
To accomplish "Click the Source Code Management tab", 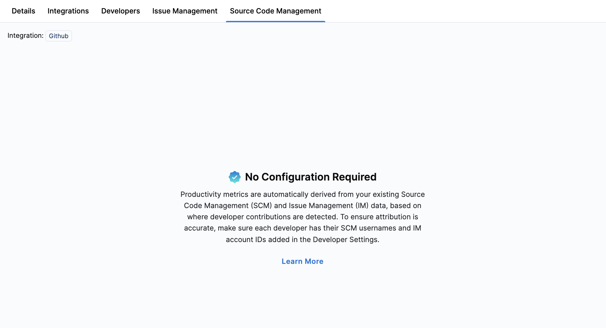I will point(275,11).
